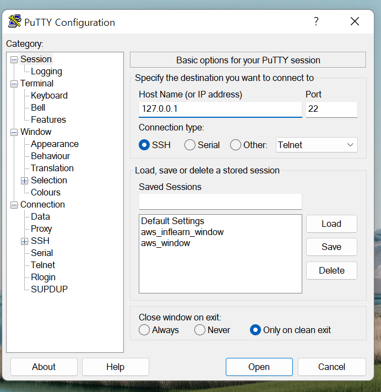Viewport: 381px width, 392px height.
Task: Open the Telnet category in the tree
Action: pos(43,265)
